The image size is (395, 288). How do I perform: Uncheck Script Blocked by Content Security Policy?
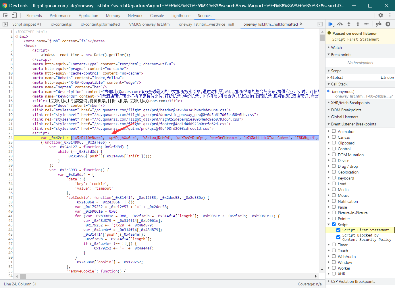pos(338,237)
